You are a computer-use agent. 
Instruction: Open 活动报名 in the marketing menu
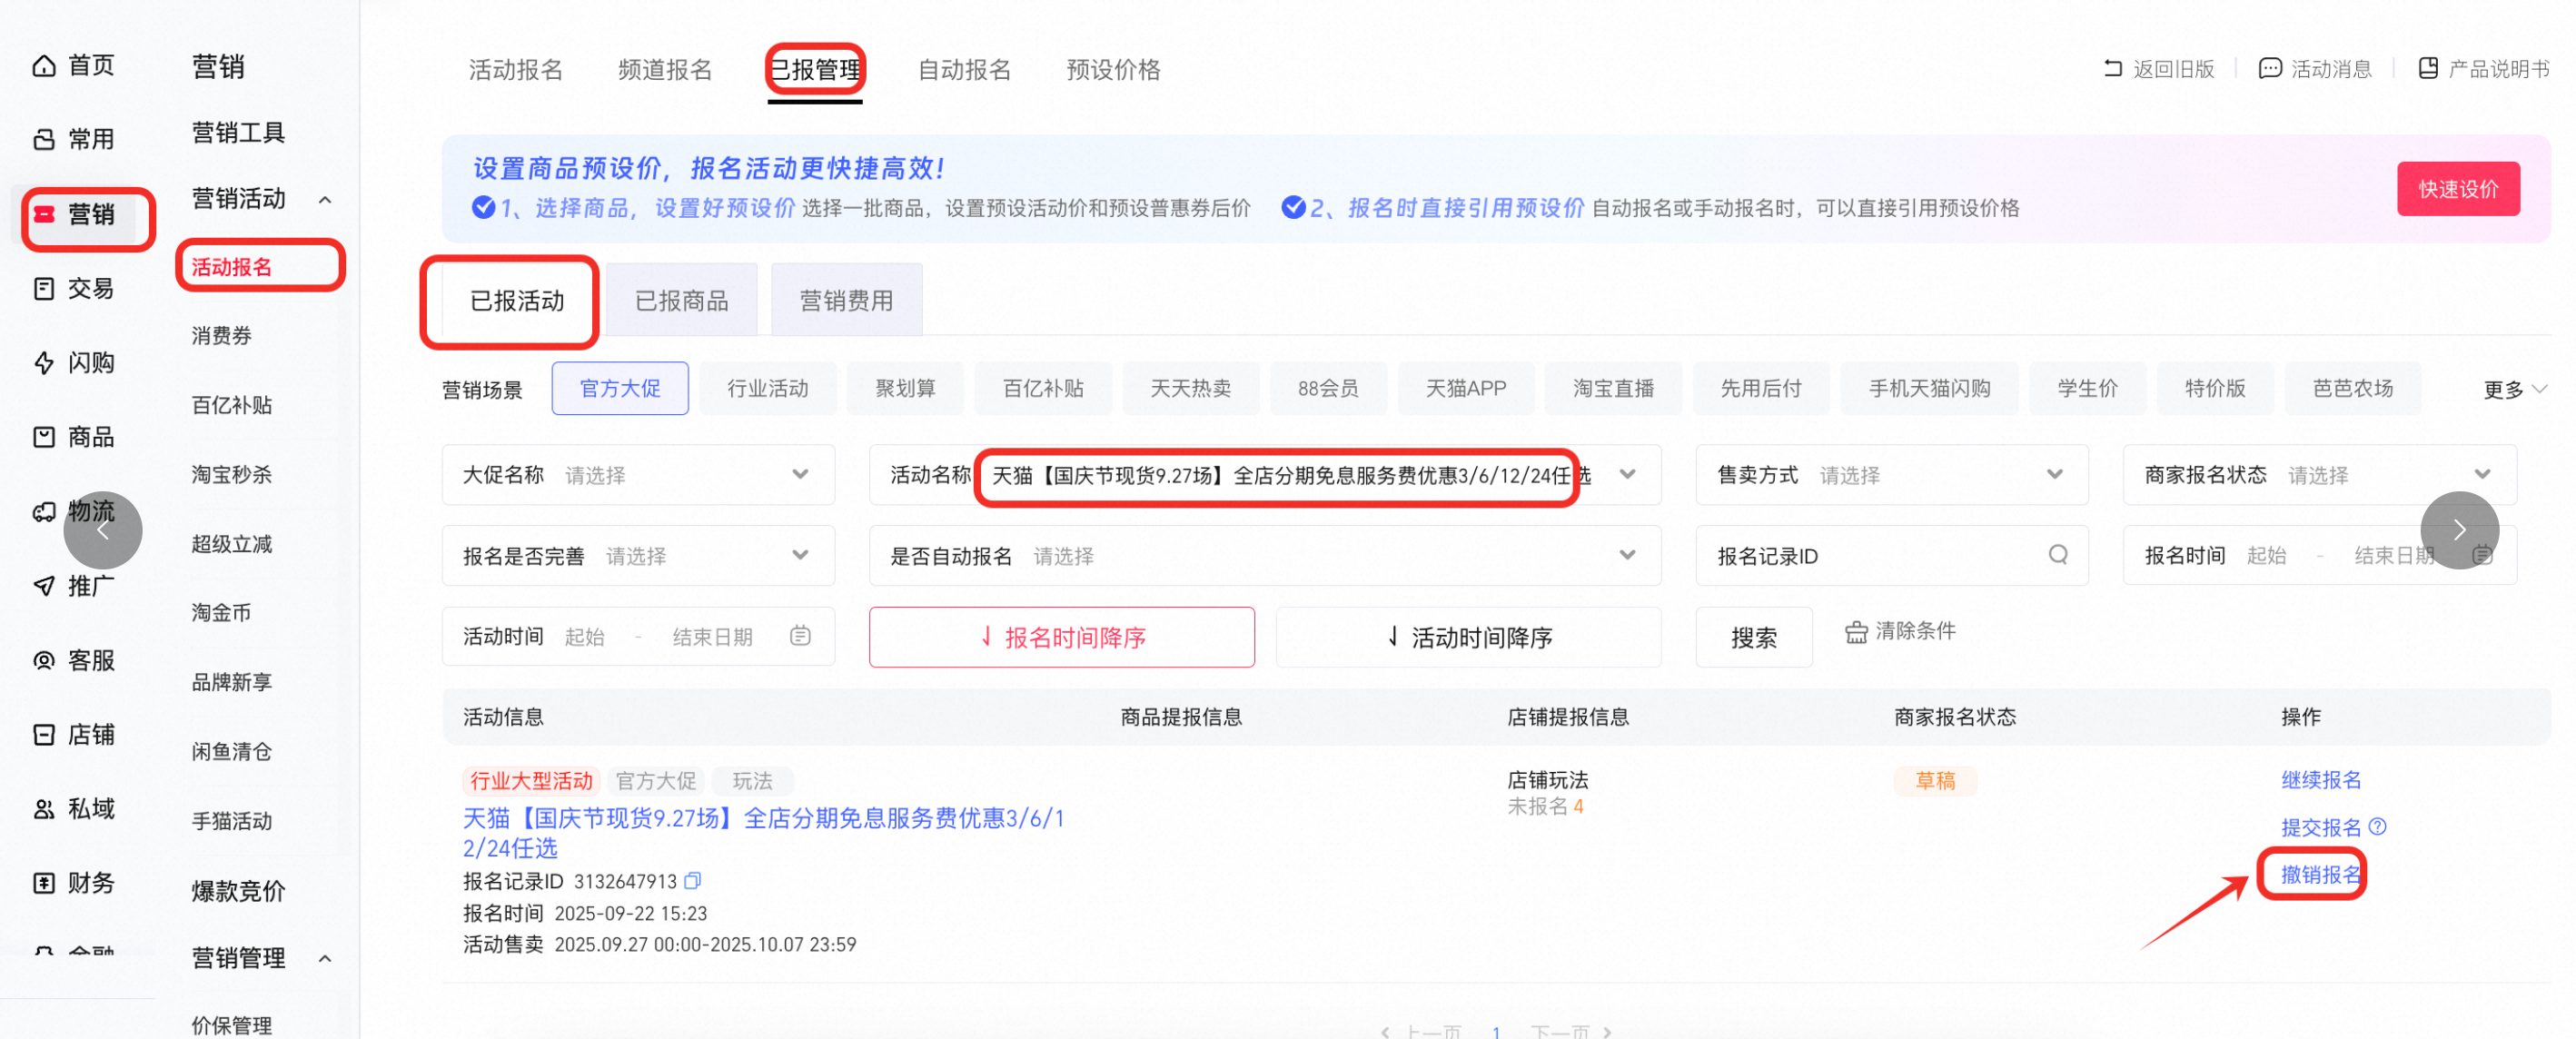click(x=232, y=267)
